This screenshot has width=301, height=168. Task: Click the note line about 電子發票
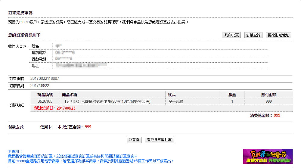point(91,161)
